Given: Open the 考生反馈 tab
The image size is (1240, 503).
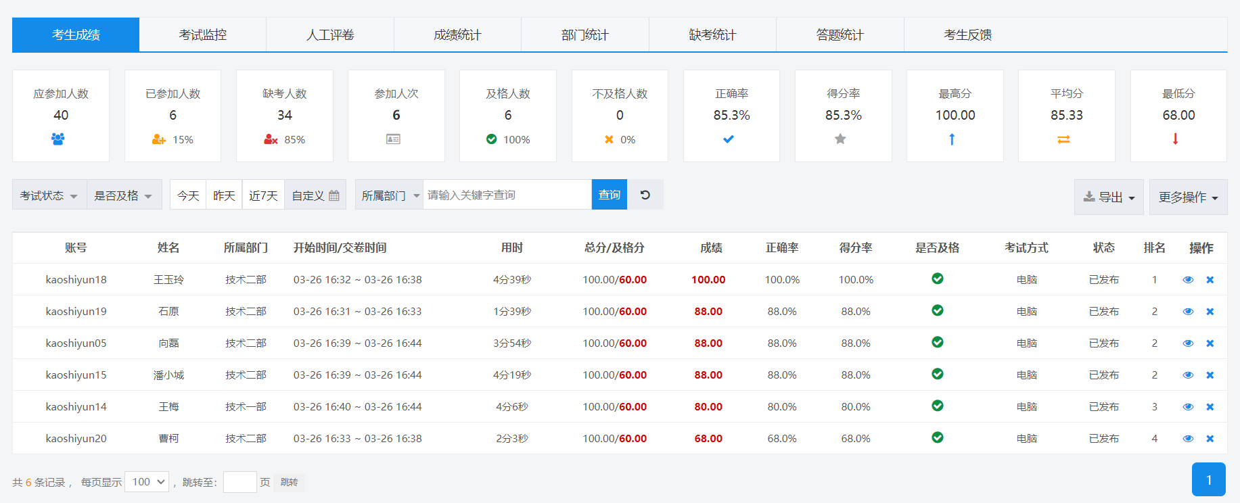Looking at the screenshot, I should click(x=967, y=35).
